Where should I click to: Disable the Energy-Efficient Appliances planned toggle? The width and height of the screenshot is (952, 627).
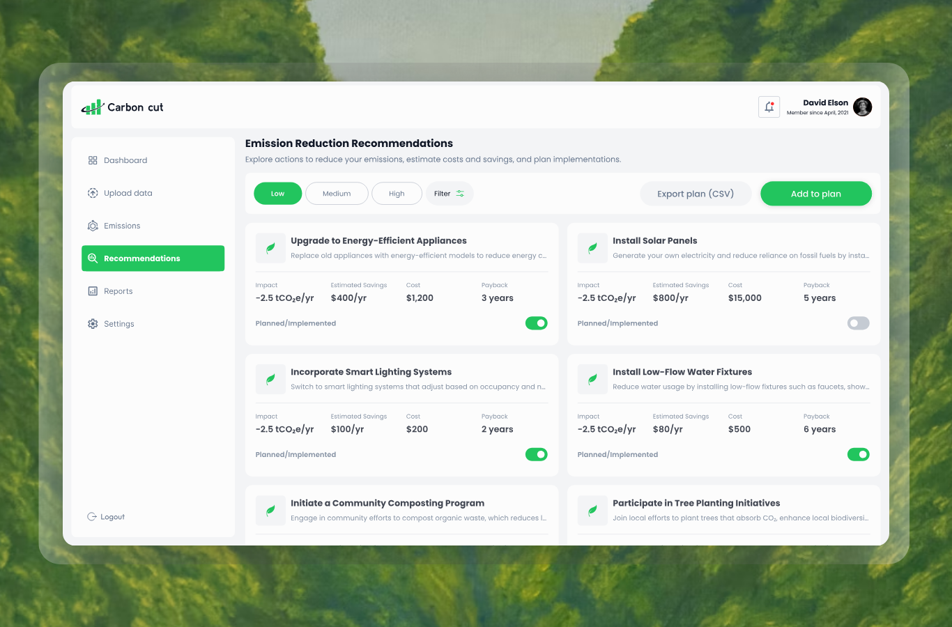[536, 323]
